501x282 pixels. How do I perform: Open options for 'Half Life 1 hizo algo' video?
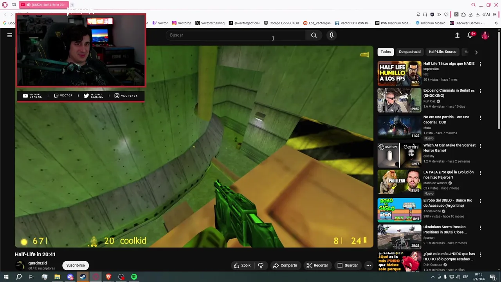click(x=480, y=64)
